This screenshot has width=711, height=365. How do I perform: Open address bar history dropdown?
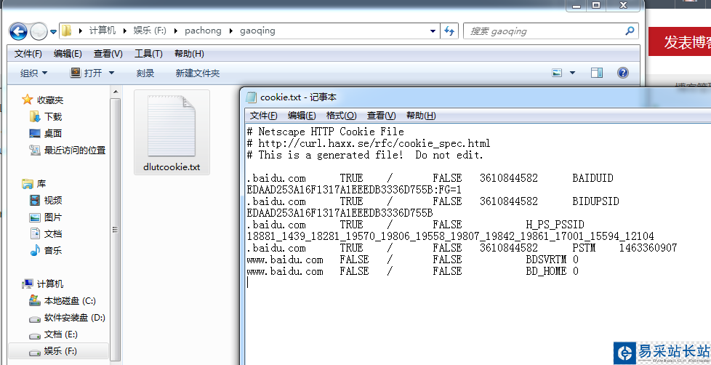point(433,31)
